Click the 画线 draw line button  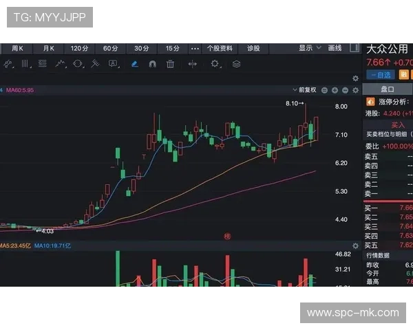(x=335, y=48)
